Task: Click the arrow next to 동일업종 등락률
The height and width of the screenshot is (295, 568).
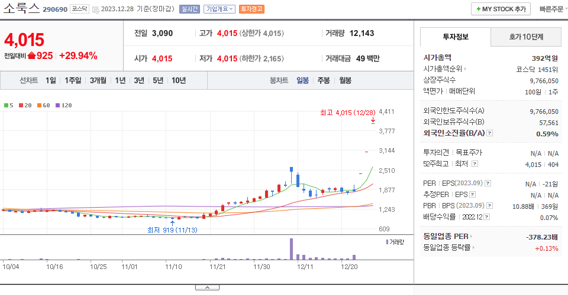Action: tap(473, 248)
